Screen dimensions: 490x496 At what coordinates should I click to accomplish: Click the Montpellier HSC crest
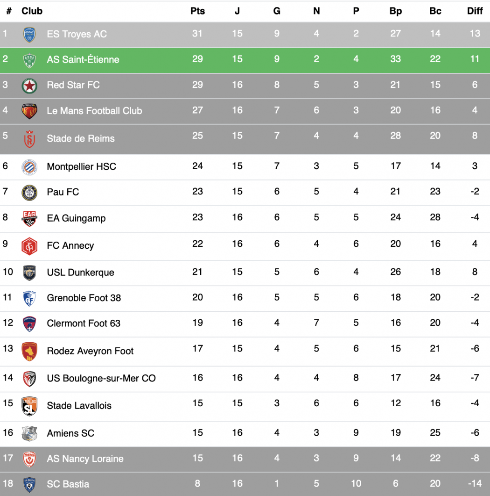(x=29, y=167)
